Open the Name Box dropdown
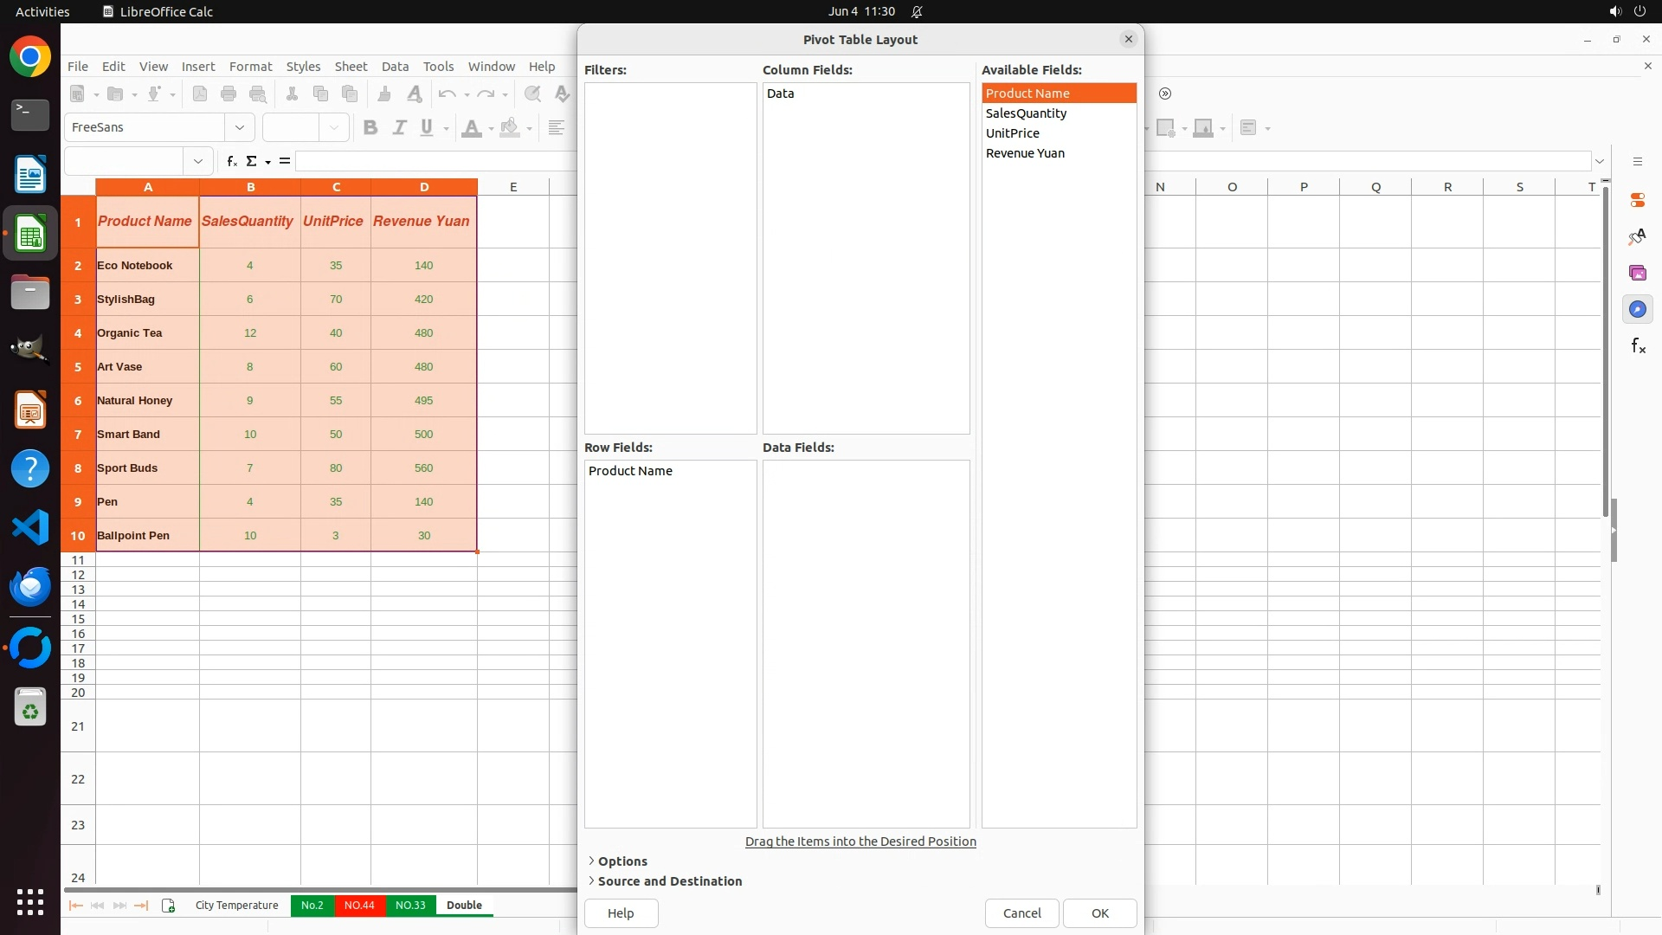 click(198, 161)
